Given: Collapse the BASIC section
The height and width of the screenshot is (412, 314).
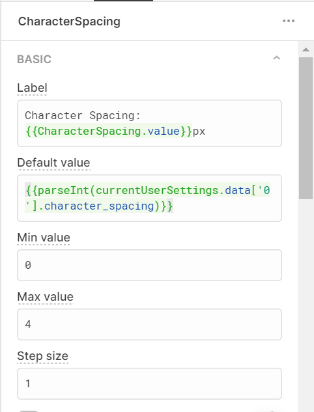Looking at the screenshot, I should (277, 58).
